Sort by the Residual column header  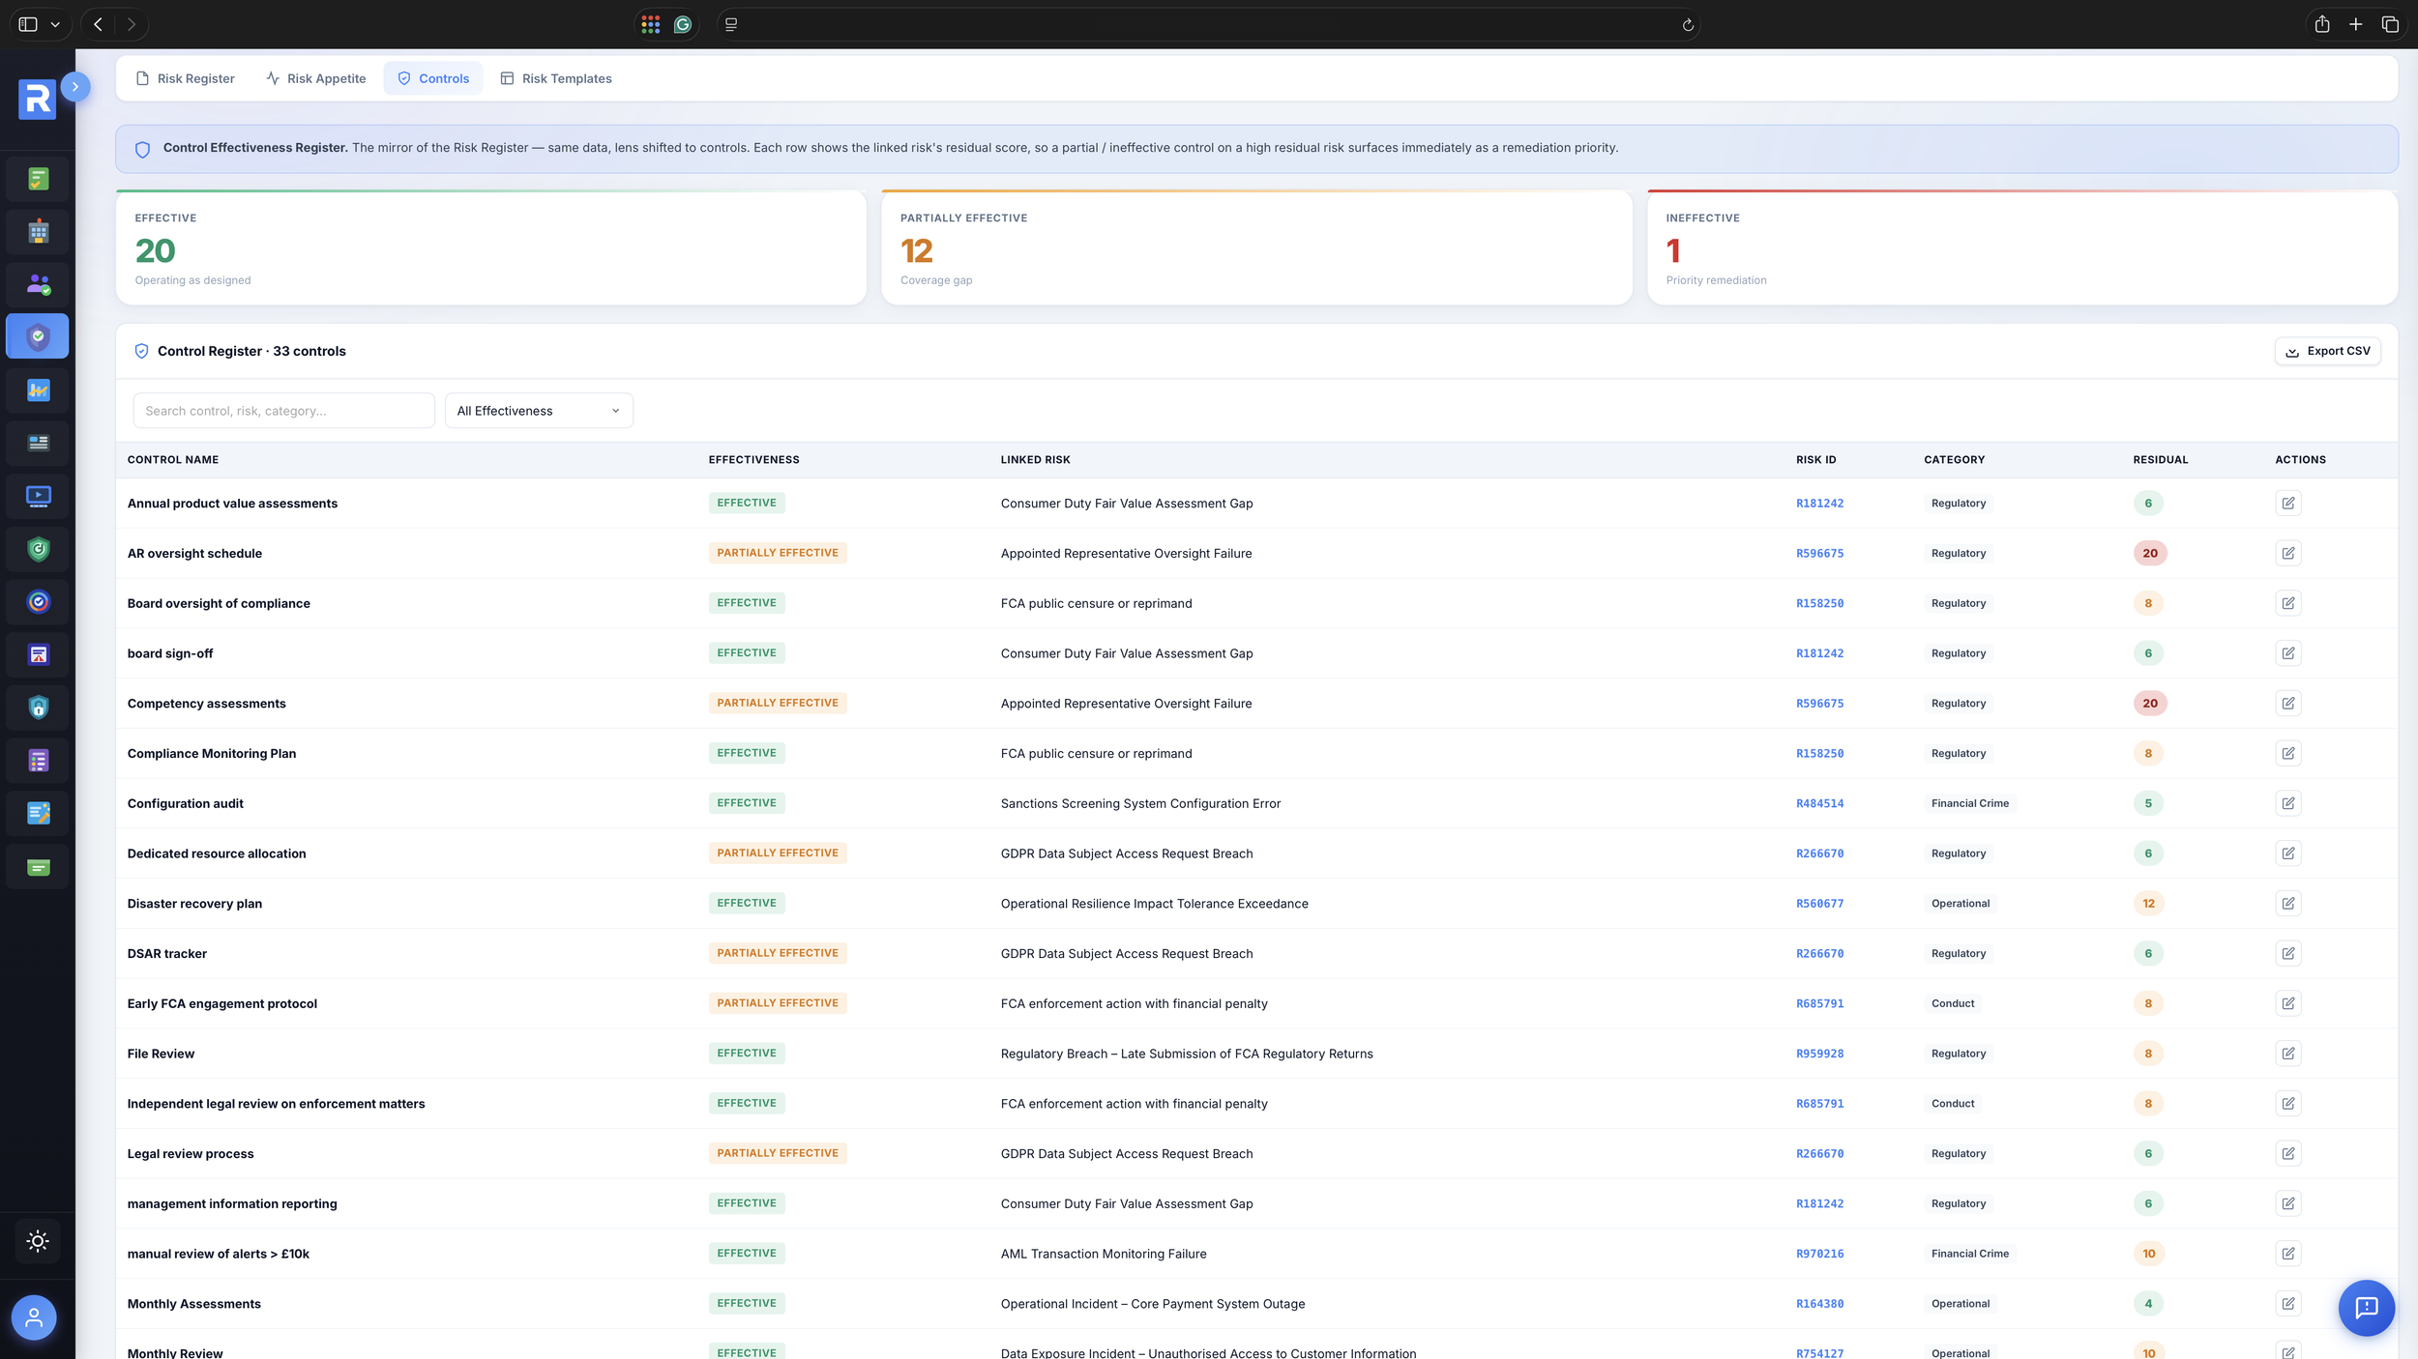(2160, 460)
